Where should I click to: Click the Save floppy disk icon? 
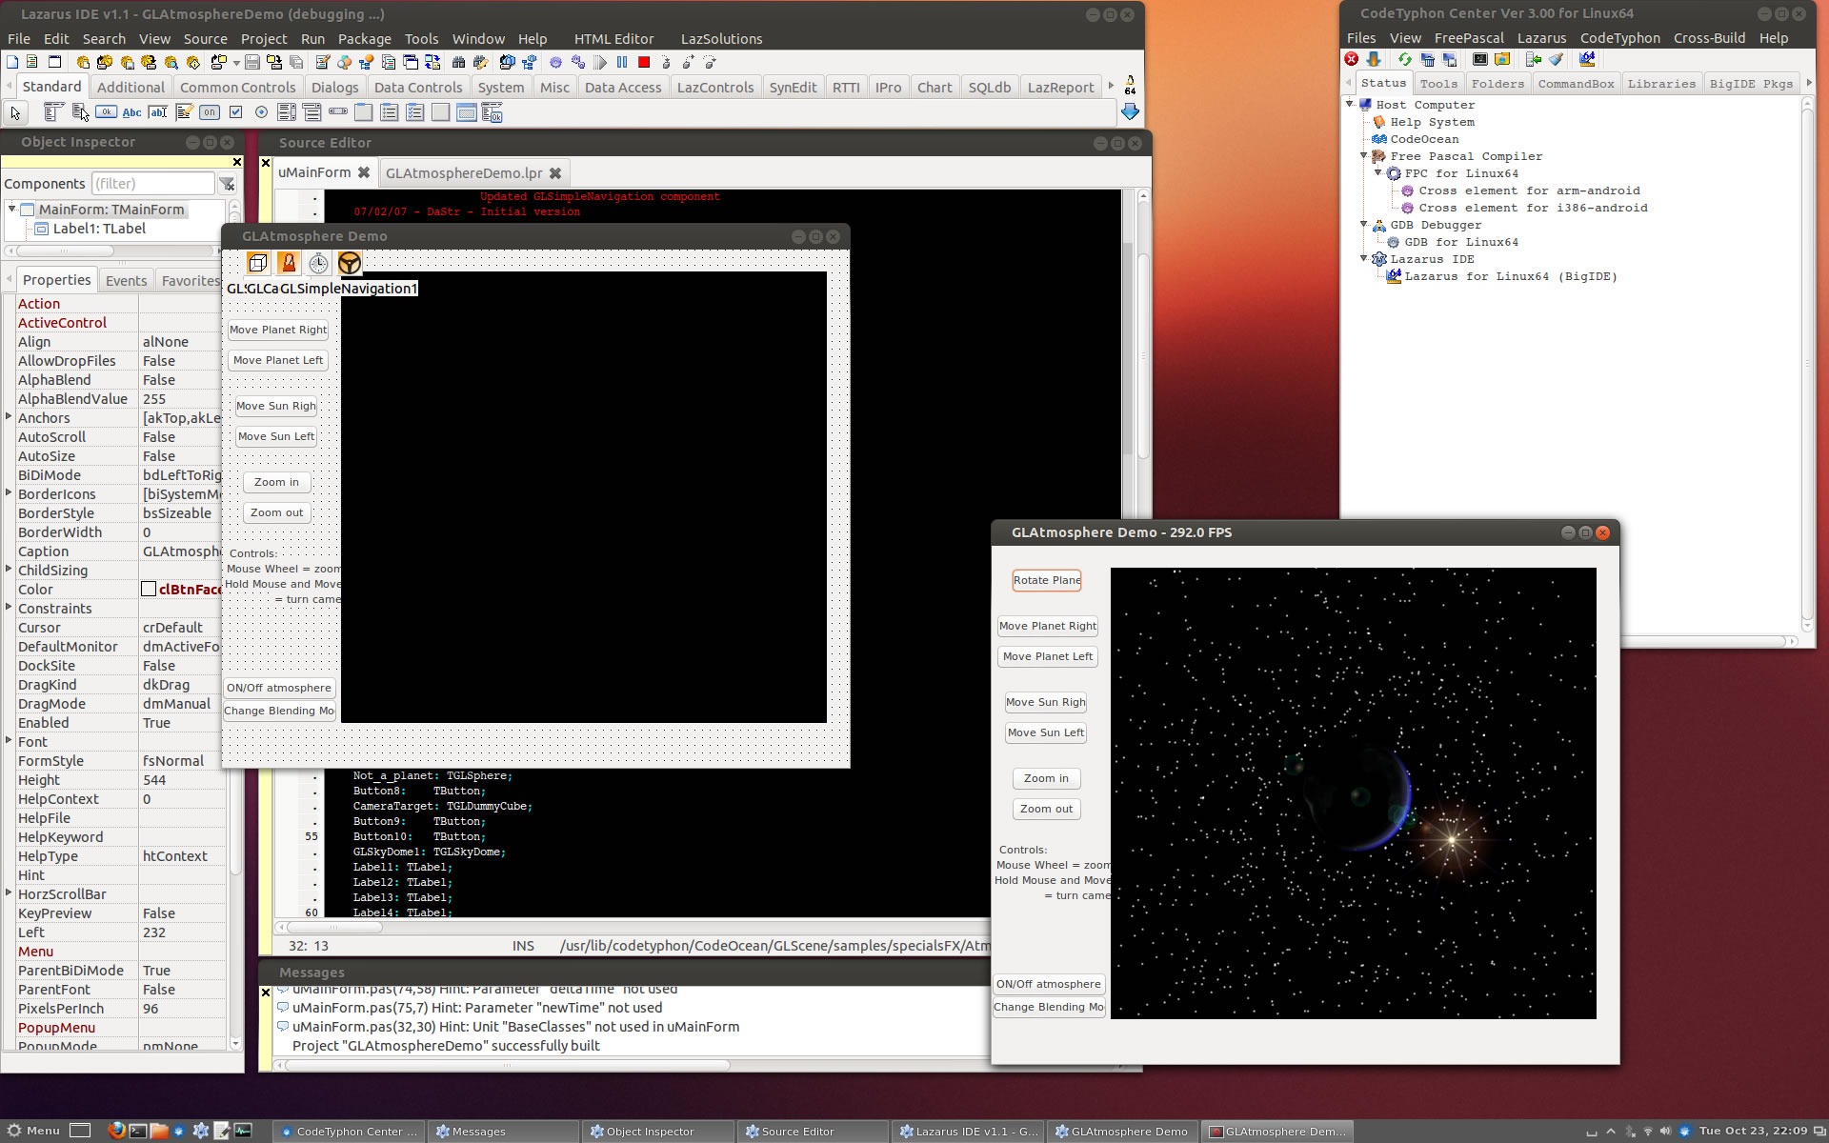click(x=252, y=62)
